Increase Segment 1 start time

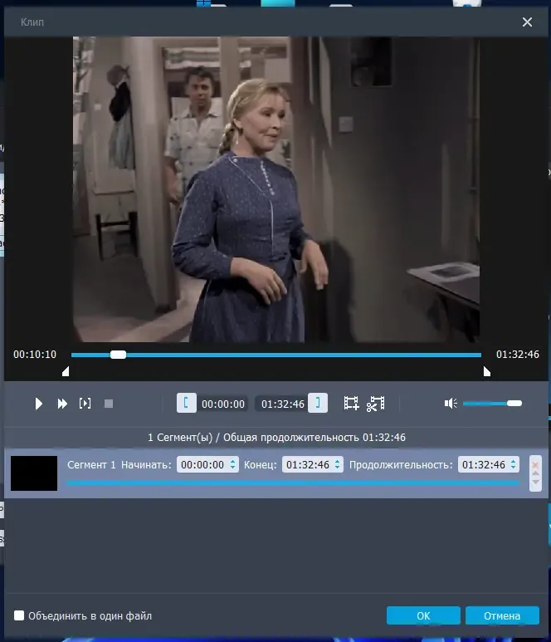[232, 461]
